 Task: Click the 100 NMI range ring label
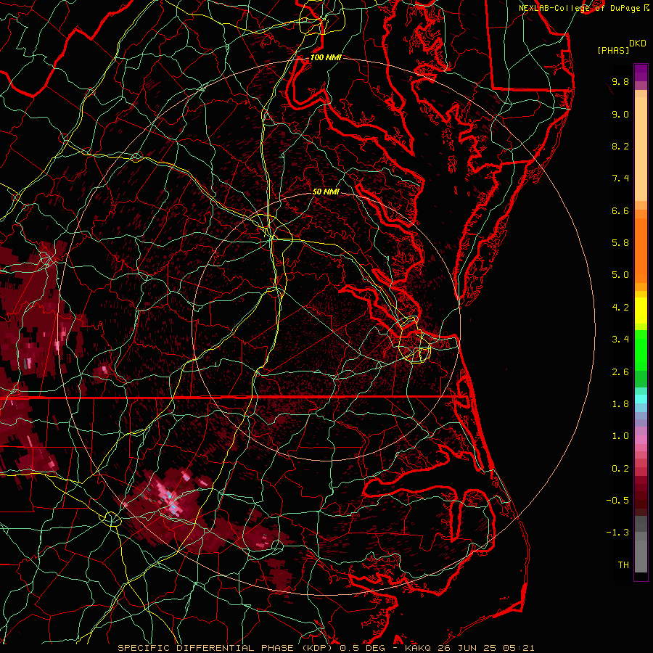pos(326,57)
